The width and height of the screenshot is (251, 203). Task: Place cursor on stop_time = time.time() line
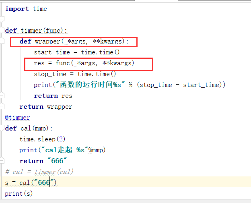[75, 74]
